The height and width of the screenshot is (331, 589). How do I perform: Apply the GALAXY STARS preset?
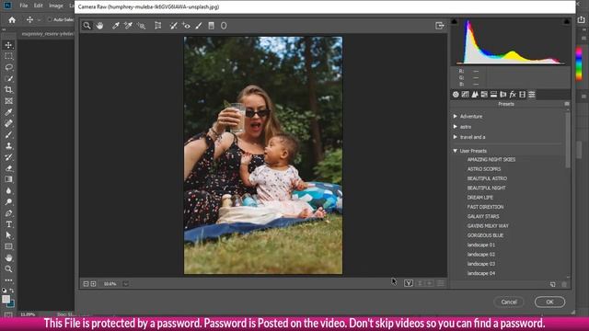[x=483, y=216]
